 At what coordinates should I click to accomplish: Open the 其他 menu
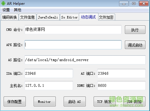click(18, 10)
